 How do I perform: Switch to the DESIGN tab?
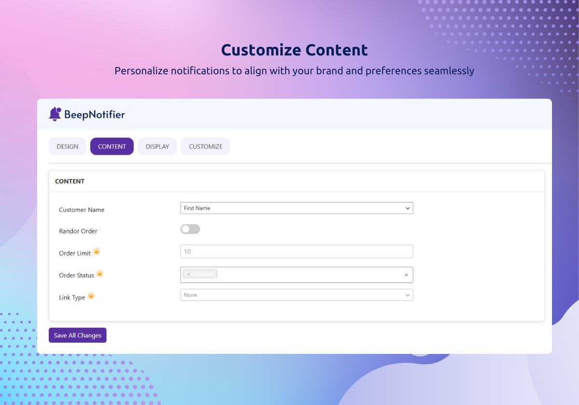[x=68, y=147]
